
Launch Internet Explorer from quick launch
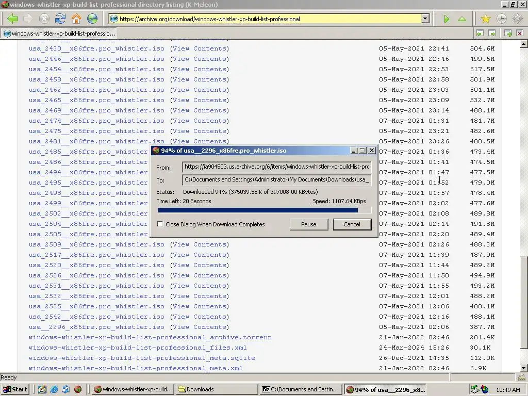click(54, 389)
